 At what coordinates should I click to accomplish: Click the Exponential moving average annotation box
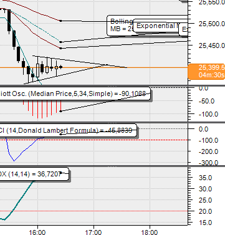click(157, 26)
